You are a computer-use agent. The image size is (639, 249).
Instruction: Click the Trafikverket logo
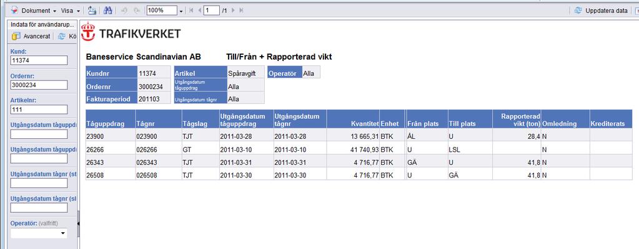click(131, 32)
